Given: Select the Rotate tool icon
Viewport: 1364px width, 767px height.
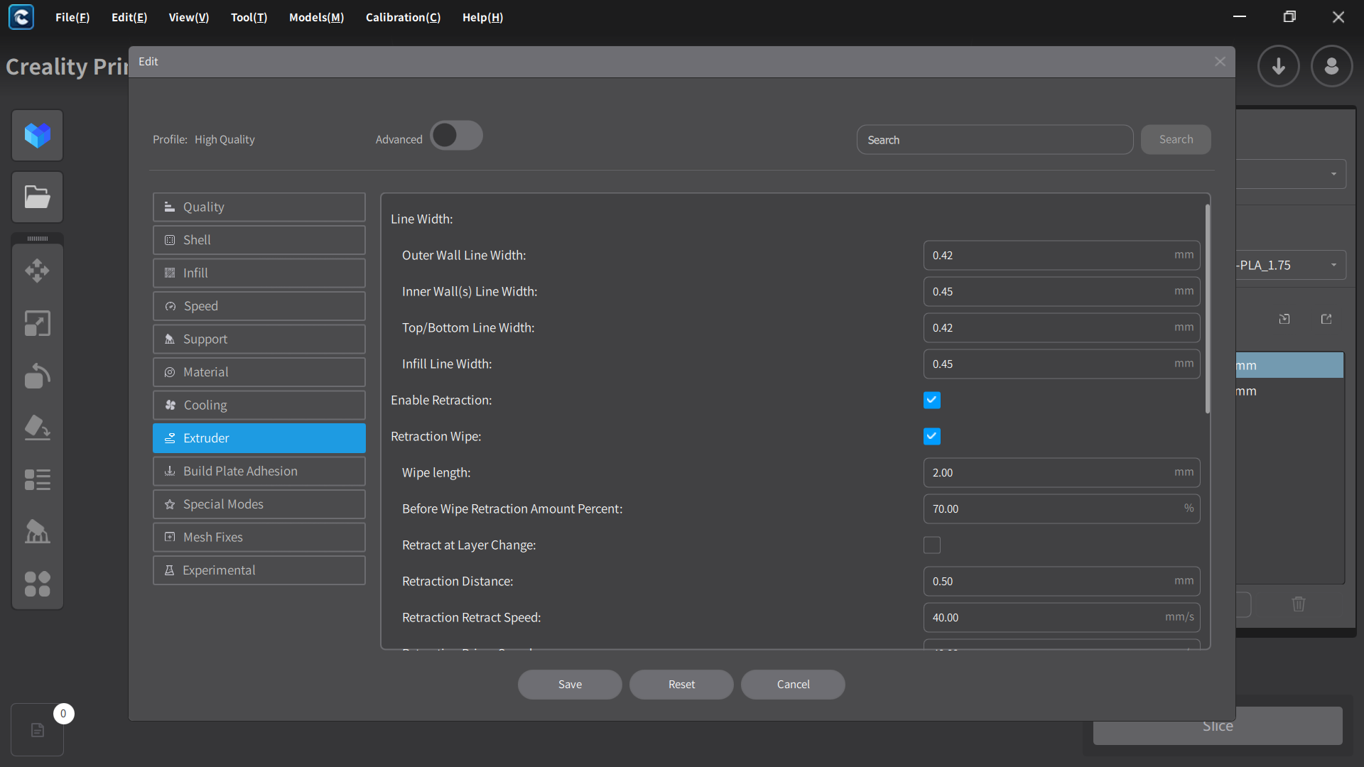Looking at the screenshot, I should (x=38, y=376).
